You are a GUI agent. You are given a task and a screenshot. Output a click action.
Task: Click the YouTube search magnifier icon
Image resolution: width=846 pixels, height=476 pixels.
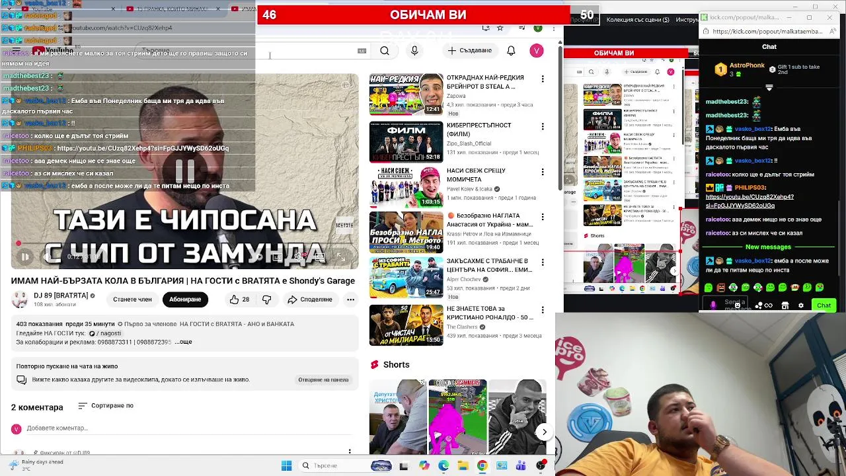pyautogui.click(x=385, y=51)
